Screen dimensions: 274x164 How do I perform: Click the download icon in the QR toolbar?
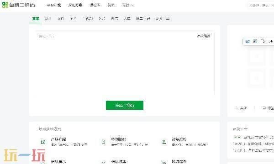[271, 41]
